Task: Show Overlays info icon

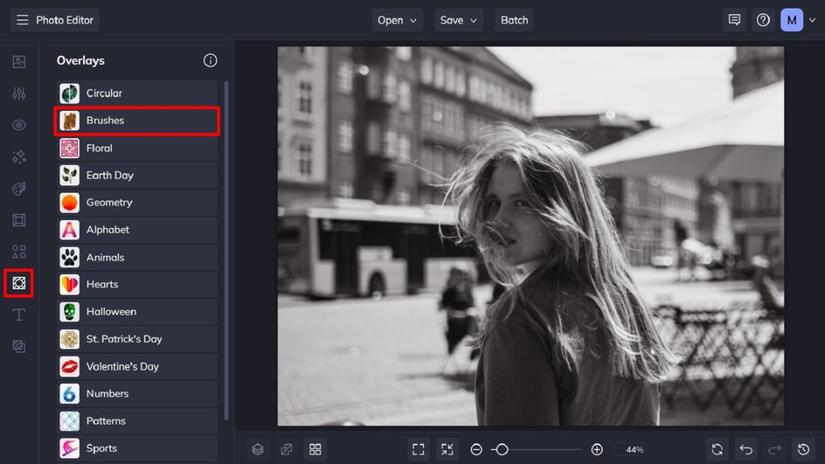Action: pyautogui.click(x=210, y=60)
